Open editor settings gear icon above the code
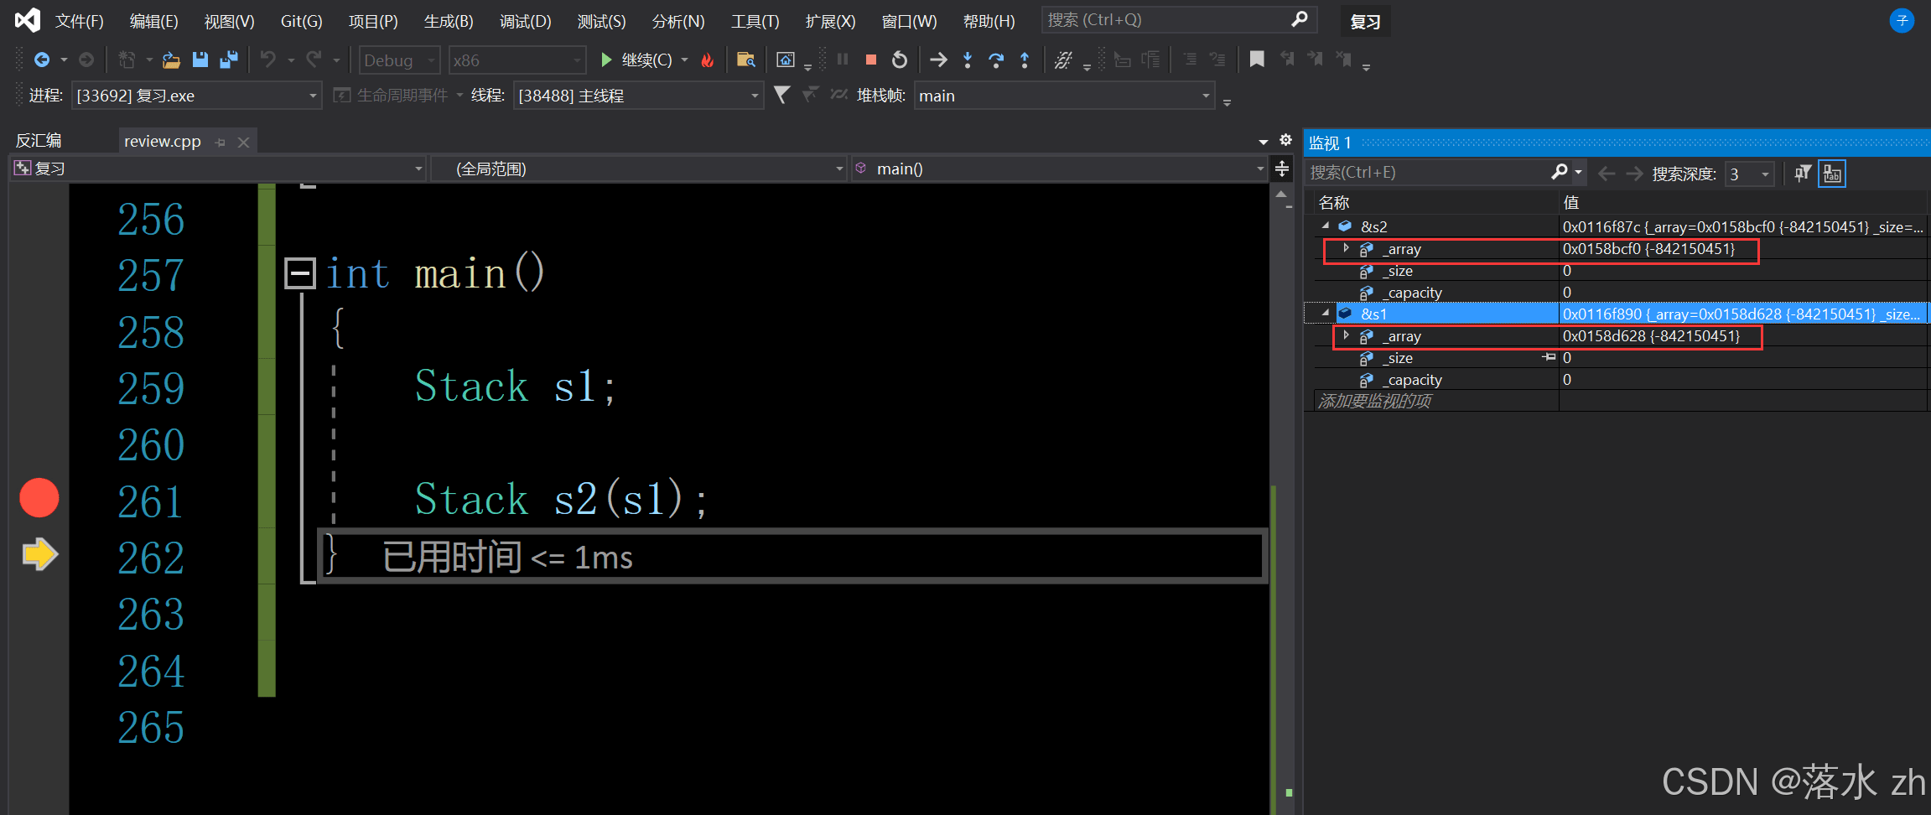This screenshot has height=815, width=1931. (1285, 140)
